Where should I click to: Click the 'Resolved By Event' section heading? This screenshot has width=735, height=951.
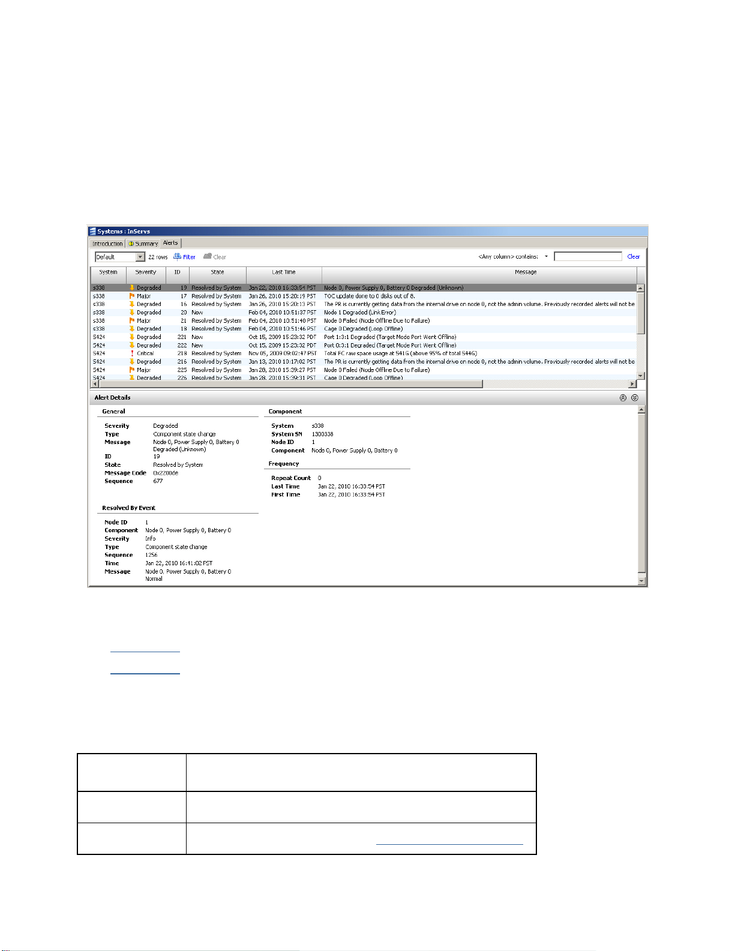pyautogui.click(x=129, y=508)
